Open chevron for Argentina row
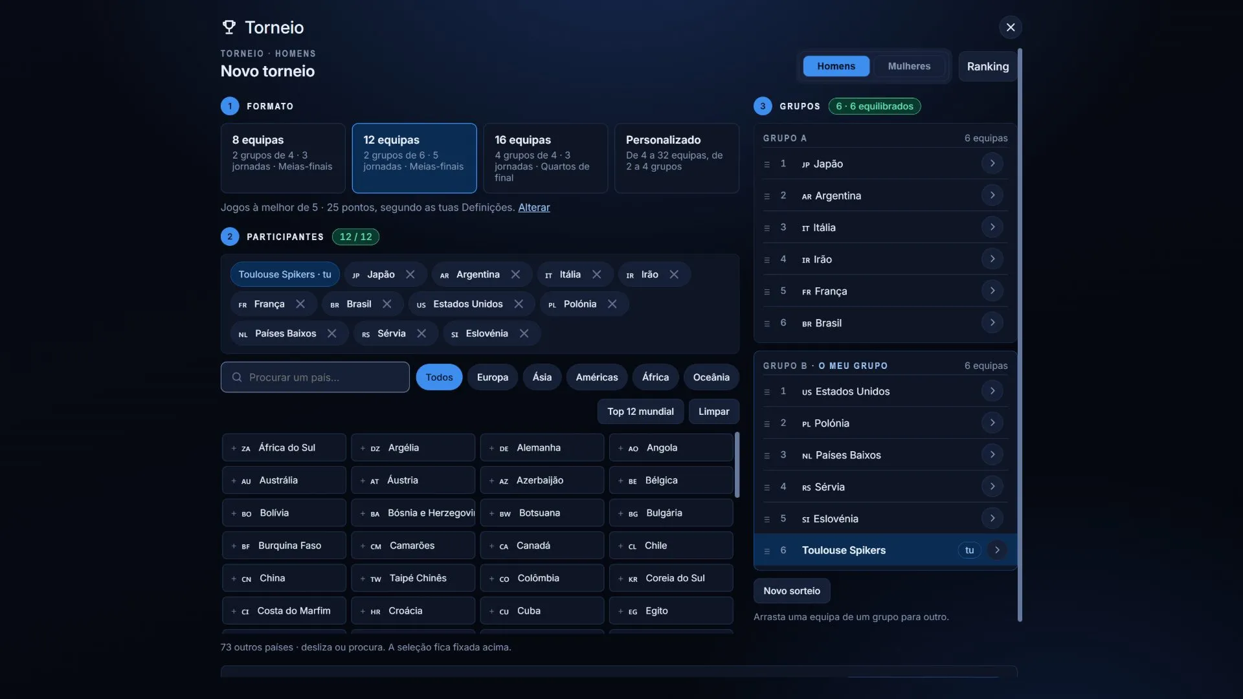1243x699 pixels. (x=992, y=195)
